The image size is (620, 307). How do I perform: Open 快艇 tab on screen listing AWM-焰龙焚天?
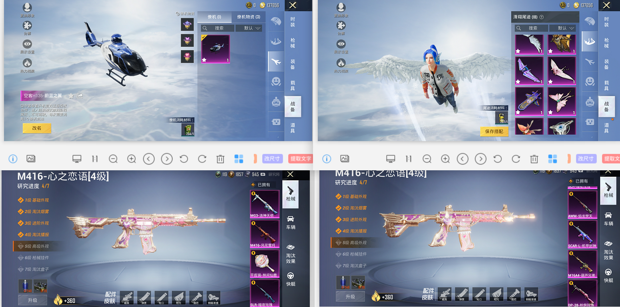(608, 276)
